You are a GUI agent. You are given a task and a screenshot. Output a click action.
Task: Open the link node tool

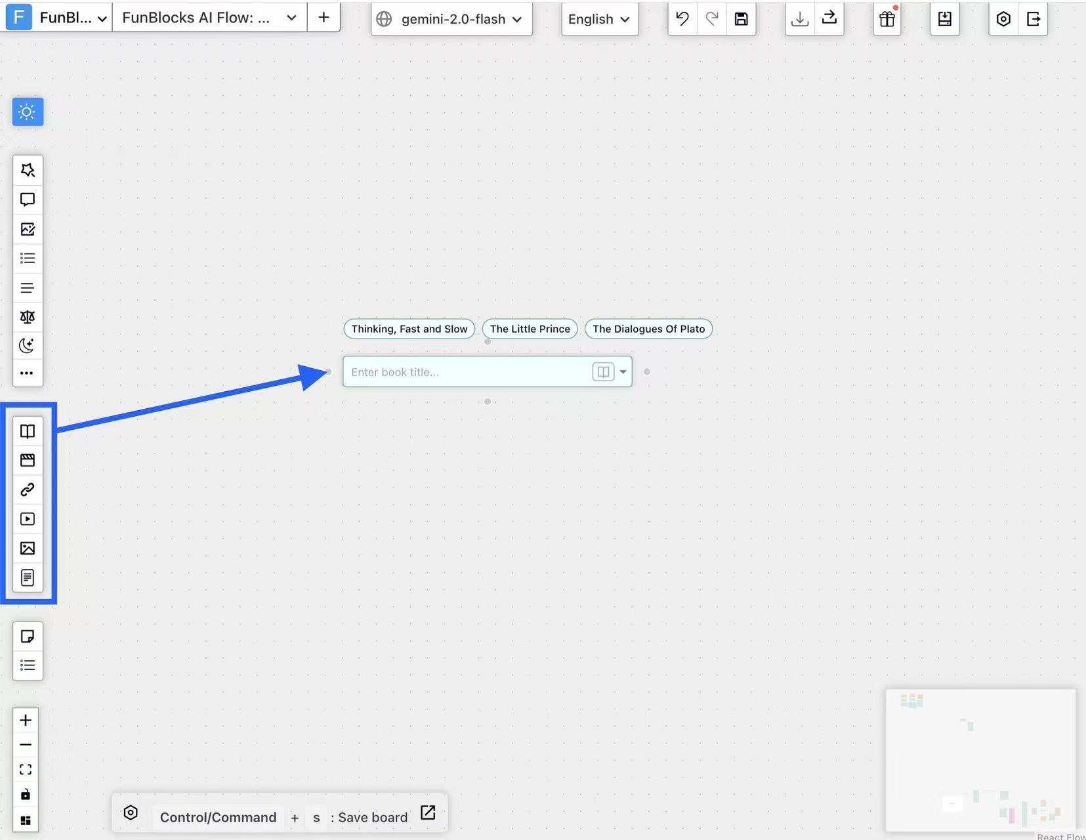pyautogui.click(x=28, y=490)
